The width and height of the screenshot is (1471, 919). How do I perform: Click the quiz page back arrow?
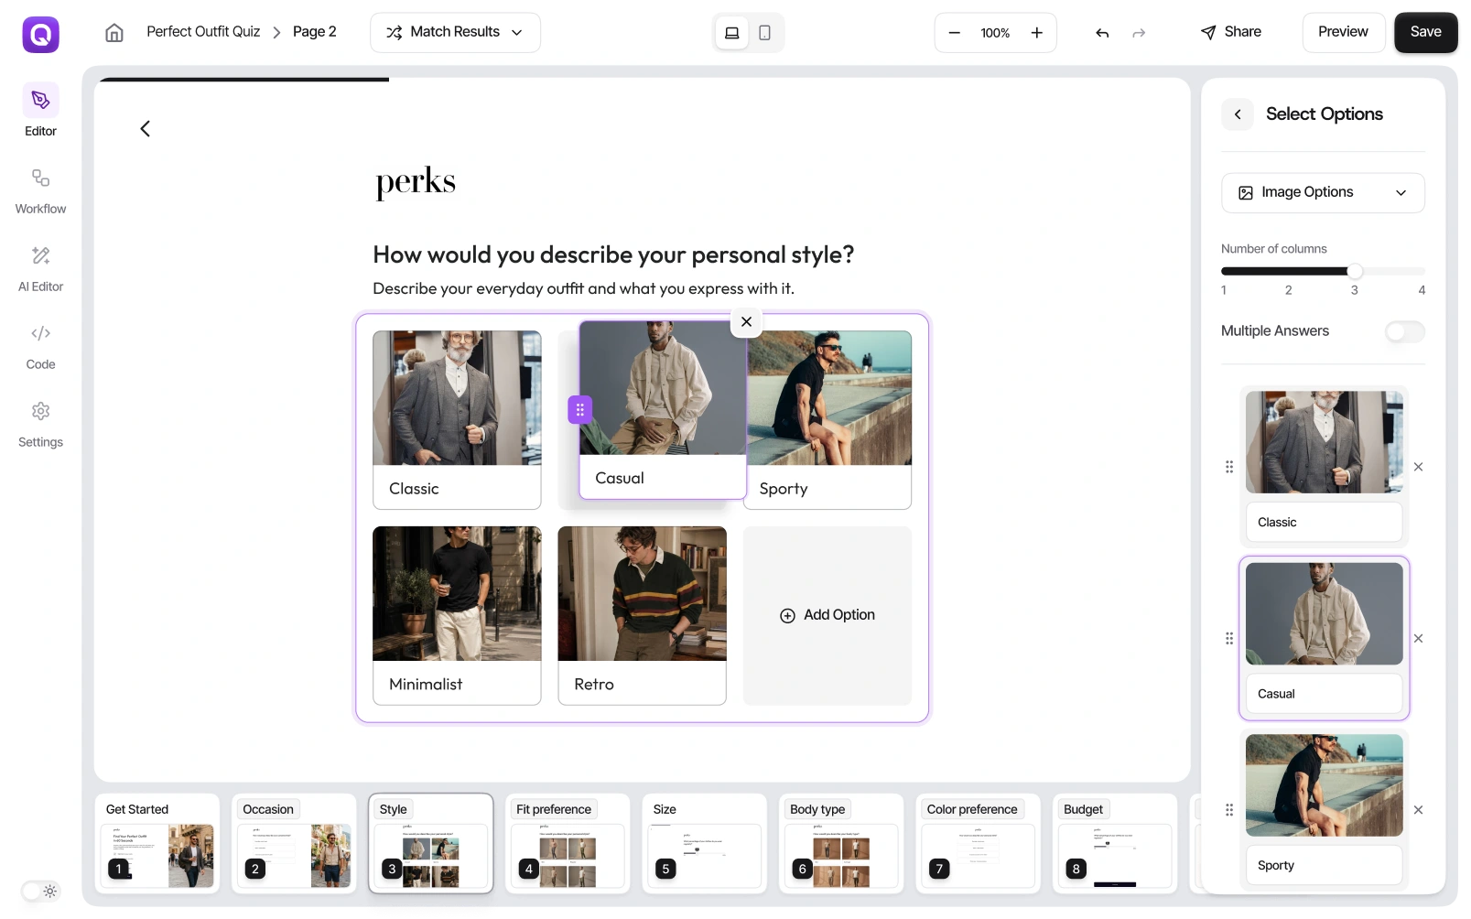(x=145, y=129)
